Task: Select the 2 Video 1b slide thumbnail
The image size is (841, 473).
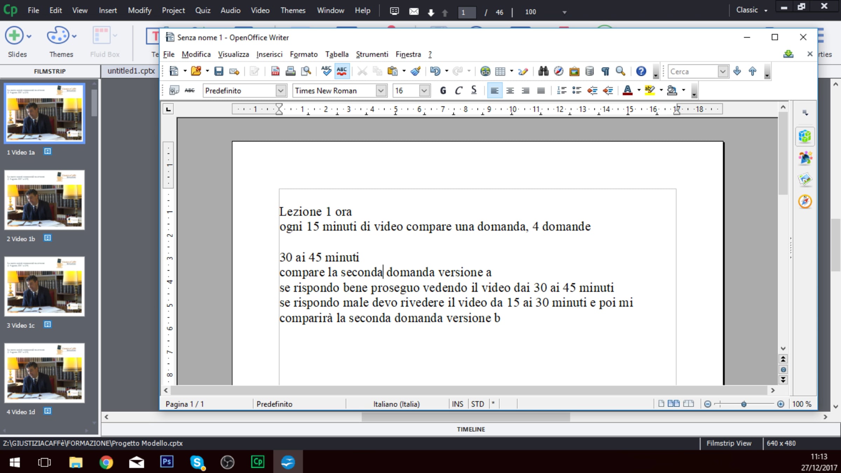Action: click(x=45, y=200)
